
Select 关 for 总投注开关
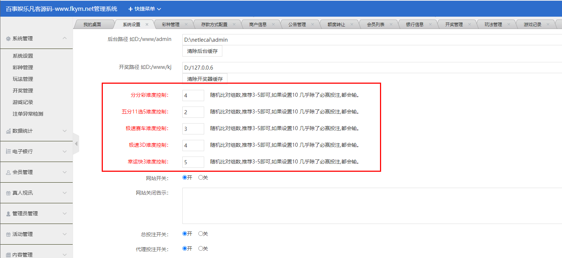[x=201, y=234]
